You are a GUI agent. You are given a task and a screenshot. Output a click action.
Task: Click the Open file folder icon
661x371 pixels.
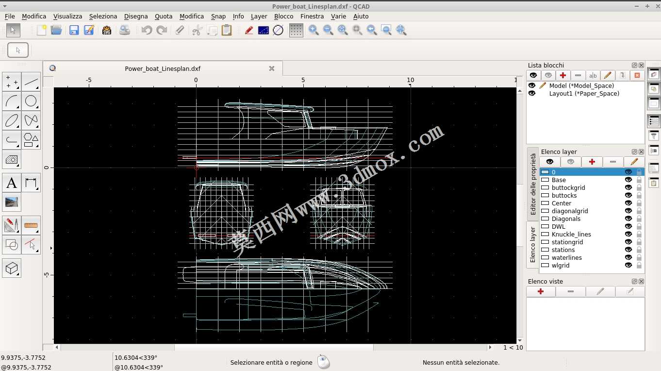click(x=56, y=30)
